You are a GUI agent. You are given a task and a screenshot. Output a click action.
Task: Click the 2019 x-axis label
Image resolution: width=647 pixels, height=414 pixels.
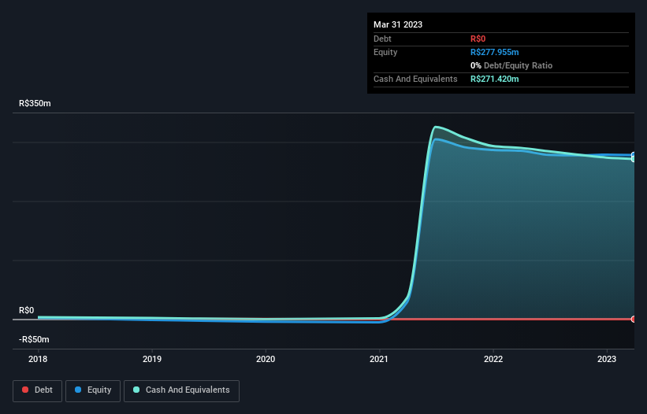(152, 359)
